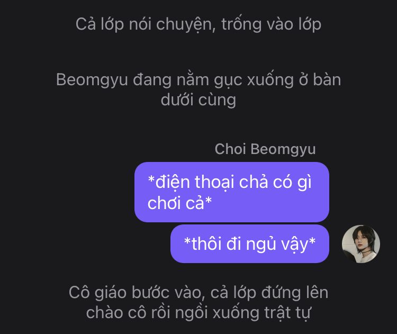Select the narration line "dưới cùng"

tap(198, 100)
